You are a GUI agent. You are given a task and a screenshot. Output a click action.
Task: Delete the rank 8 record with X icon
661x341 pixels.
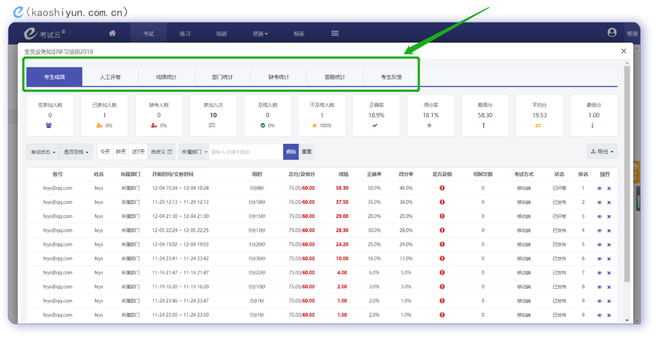609,287
